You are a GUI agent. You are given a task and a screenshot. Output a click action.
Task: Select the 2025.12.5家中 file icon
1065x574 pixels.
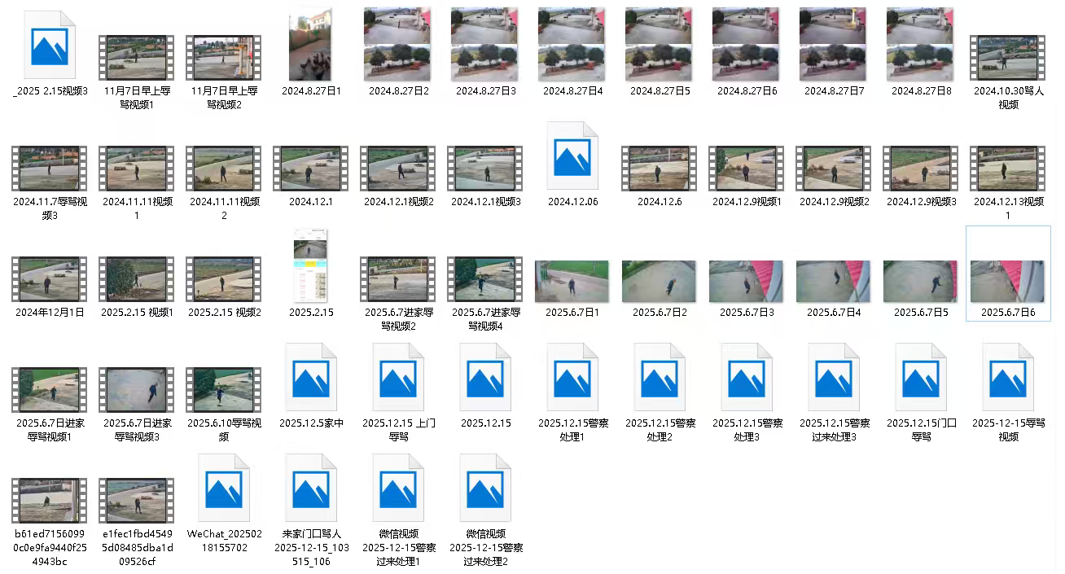click(x=311, y=378)
